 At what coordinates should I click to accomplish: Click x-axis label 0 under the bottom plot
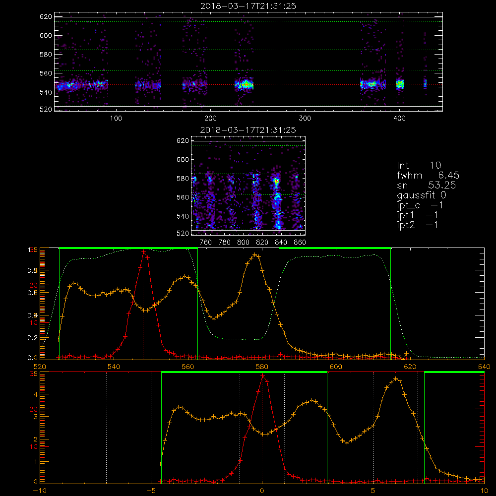pos(262,491)
